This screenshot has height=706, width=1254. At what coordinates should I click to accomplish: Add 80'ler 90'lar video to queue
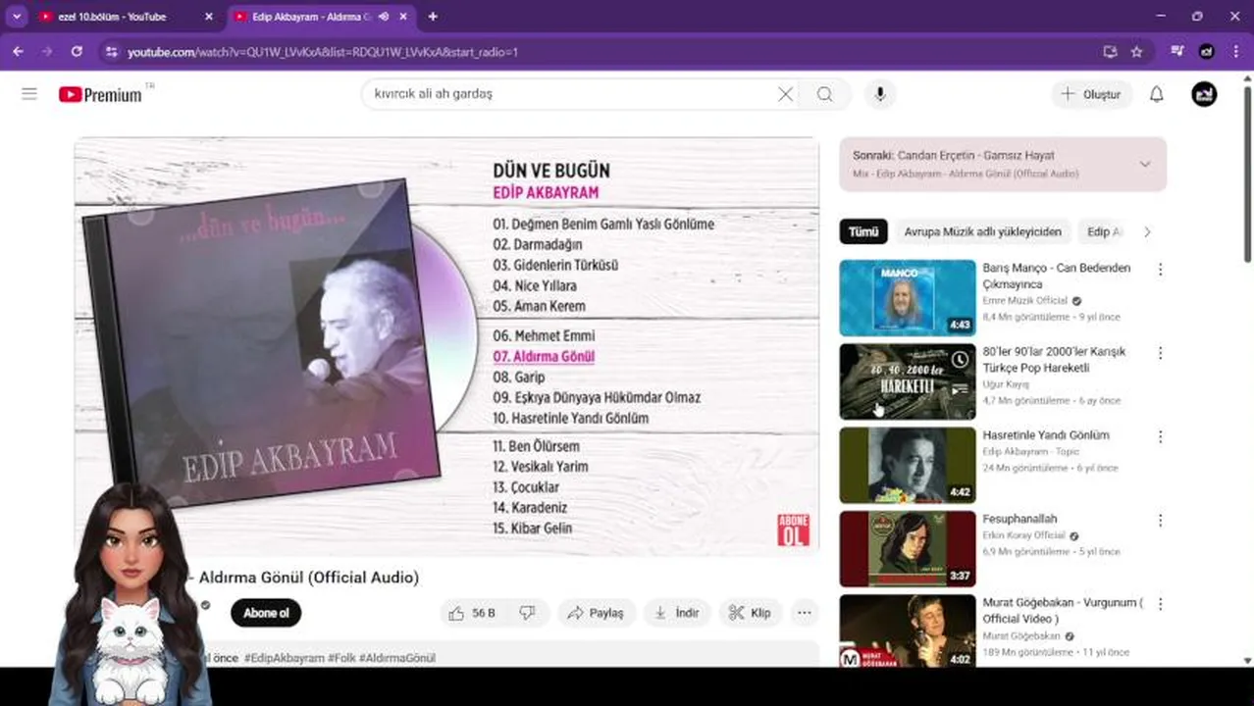[960, 388]
